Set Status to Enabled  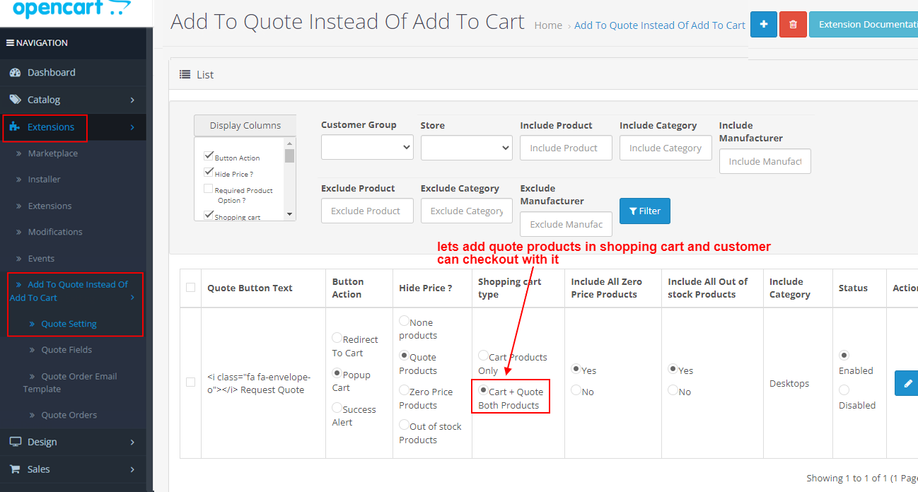[844, 355]
